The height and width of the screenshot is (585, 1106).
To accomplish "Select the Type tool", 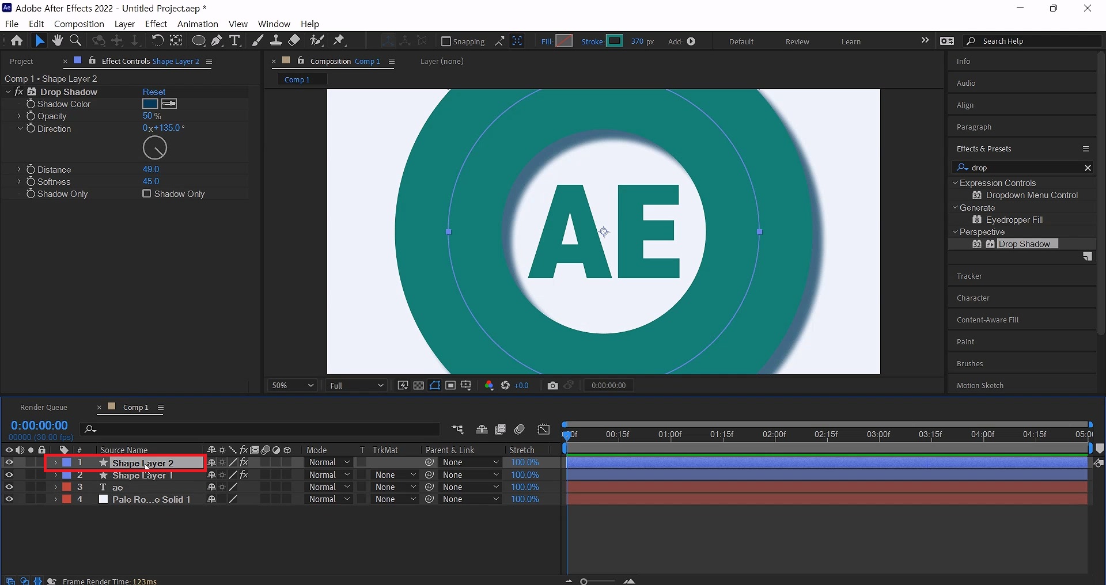I will 234,40.
